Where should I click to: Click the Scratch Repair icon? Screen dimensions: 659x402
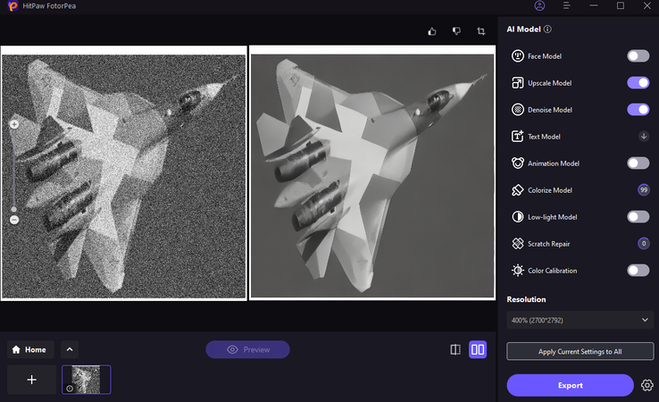[517, 244]
